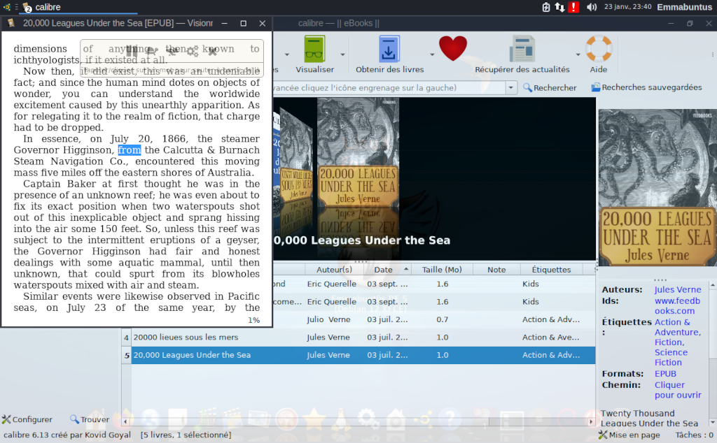Open the clock showing 23 janv., 23:40
717x443 pixels.
(628, 7)
